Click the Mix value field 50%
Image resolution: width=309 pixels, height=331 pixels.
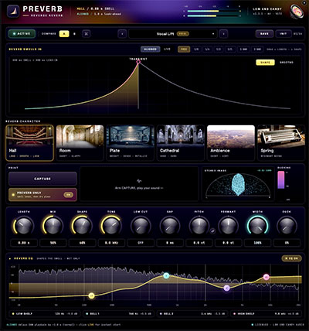point(53,243)
